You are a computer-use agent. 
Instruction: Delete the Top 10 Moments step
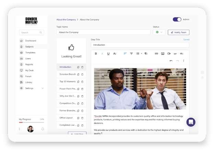coord(82,82)
